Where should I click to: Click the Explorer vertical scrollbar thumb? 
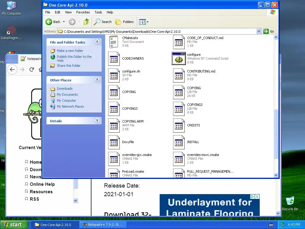[276, 134]
